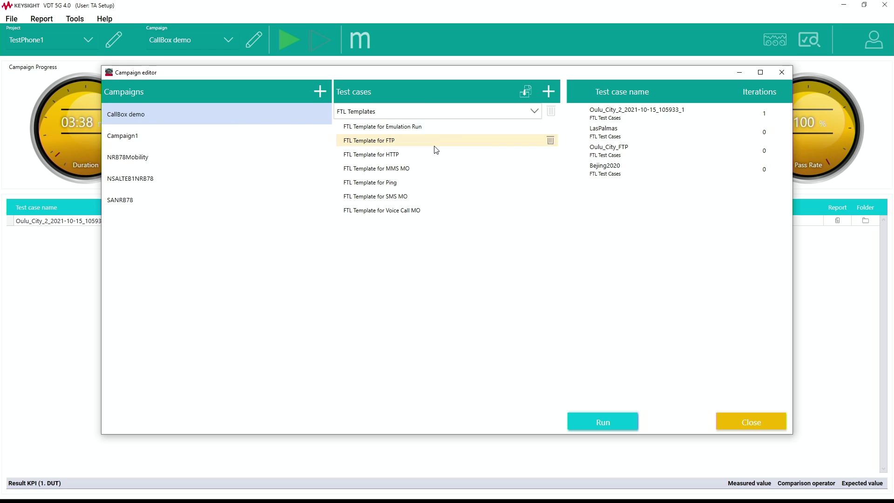Select FTL Template for Voice Call MO
The height and width of the screenshot is (503, 894).
pos(381,211)
